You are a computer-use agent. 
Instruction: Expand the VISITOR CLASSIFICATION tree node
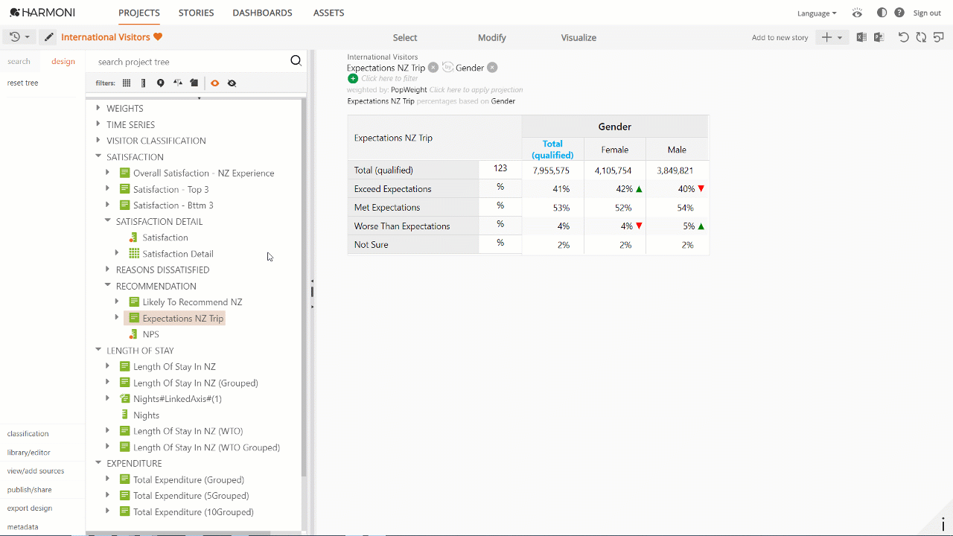(x=98, y=140)
